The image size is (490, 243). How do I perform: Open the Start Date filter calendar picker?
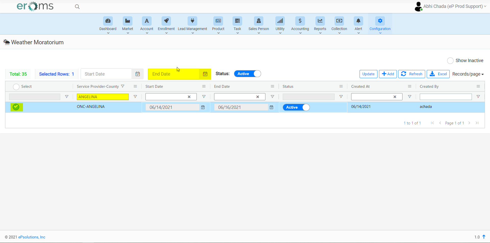pos(138,74)
